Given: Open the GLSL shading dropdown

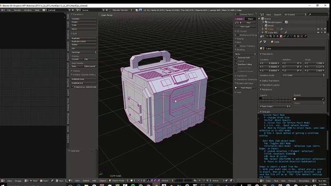Looking at the screenshot, I should 245,54.
